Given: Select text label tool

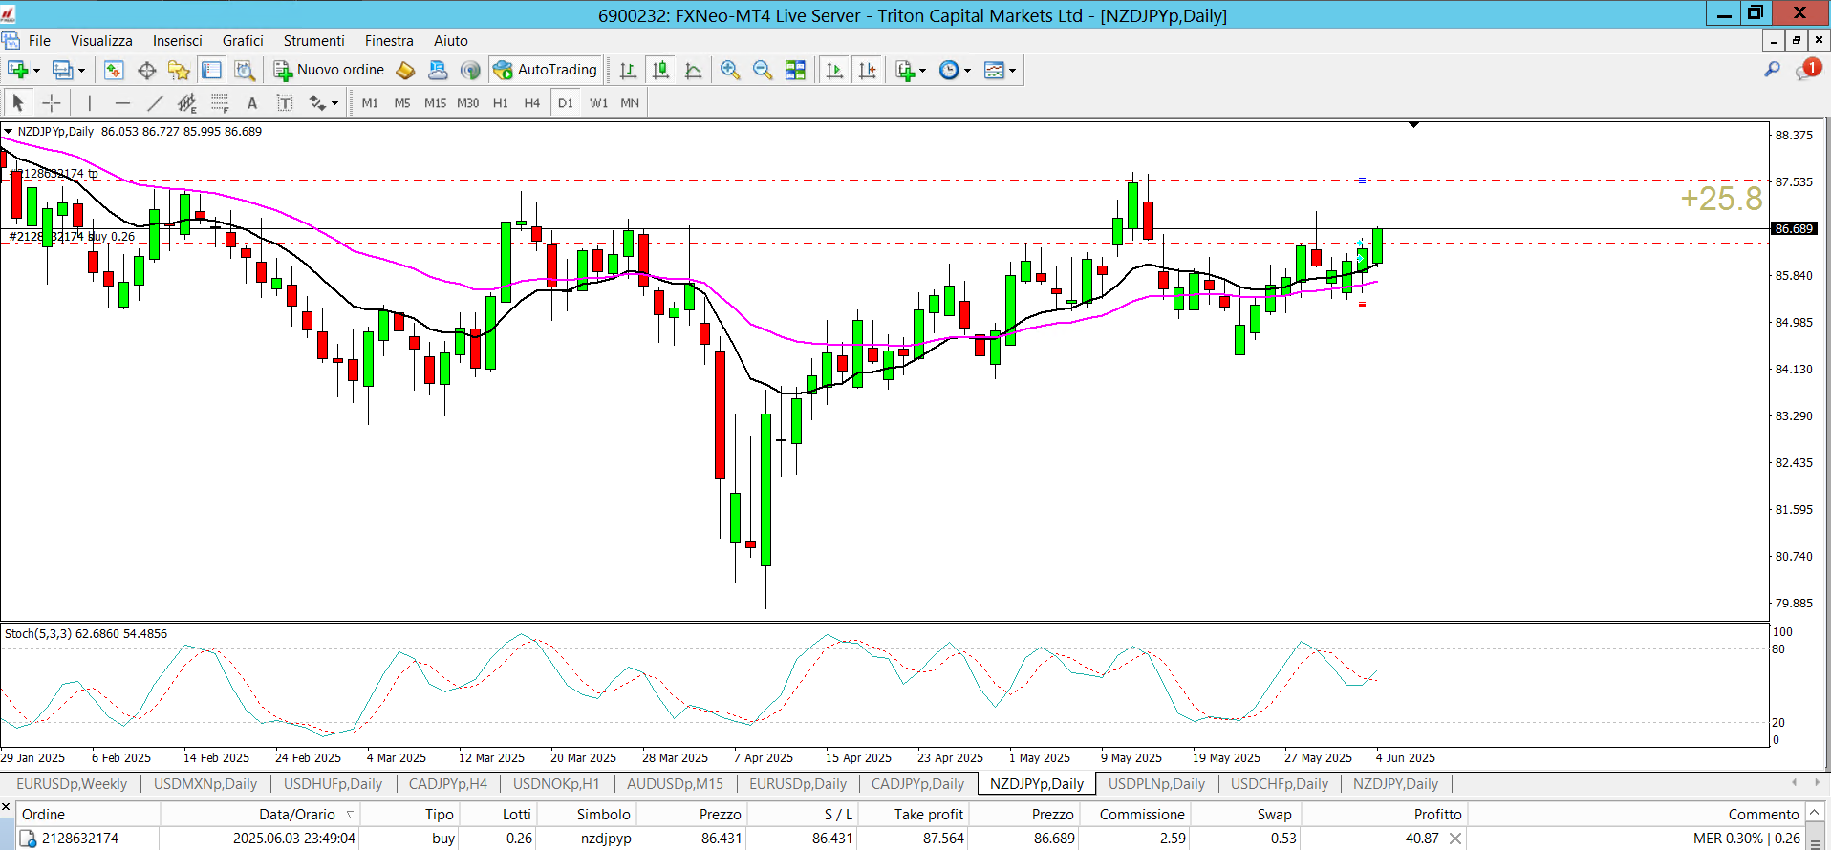Looking at the screenshot, I should click(285, 102).
